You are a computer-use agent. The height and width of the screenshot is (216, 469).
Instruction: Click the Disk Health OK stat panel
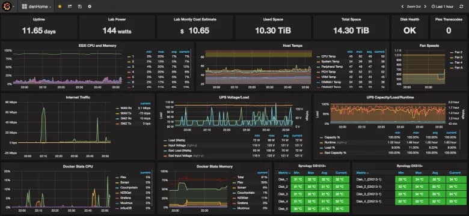(409, 27)
